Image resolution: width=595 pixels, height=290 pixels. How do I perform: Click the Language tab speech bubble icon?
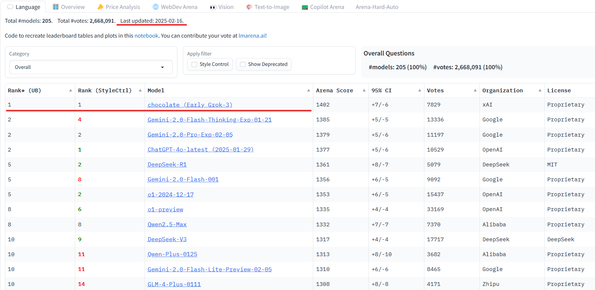tap(10, 7)
